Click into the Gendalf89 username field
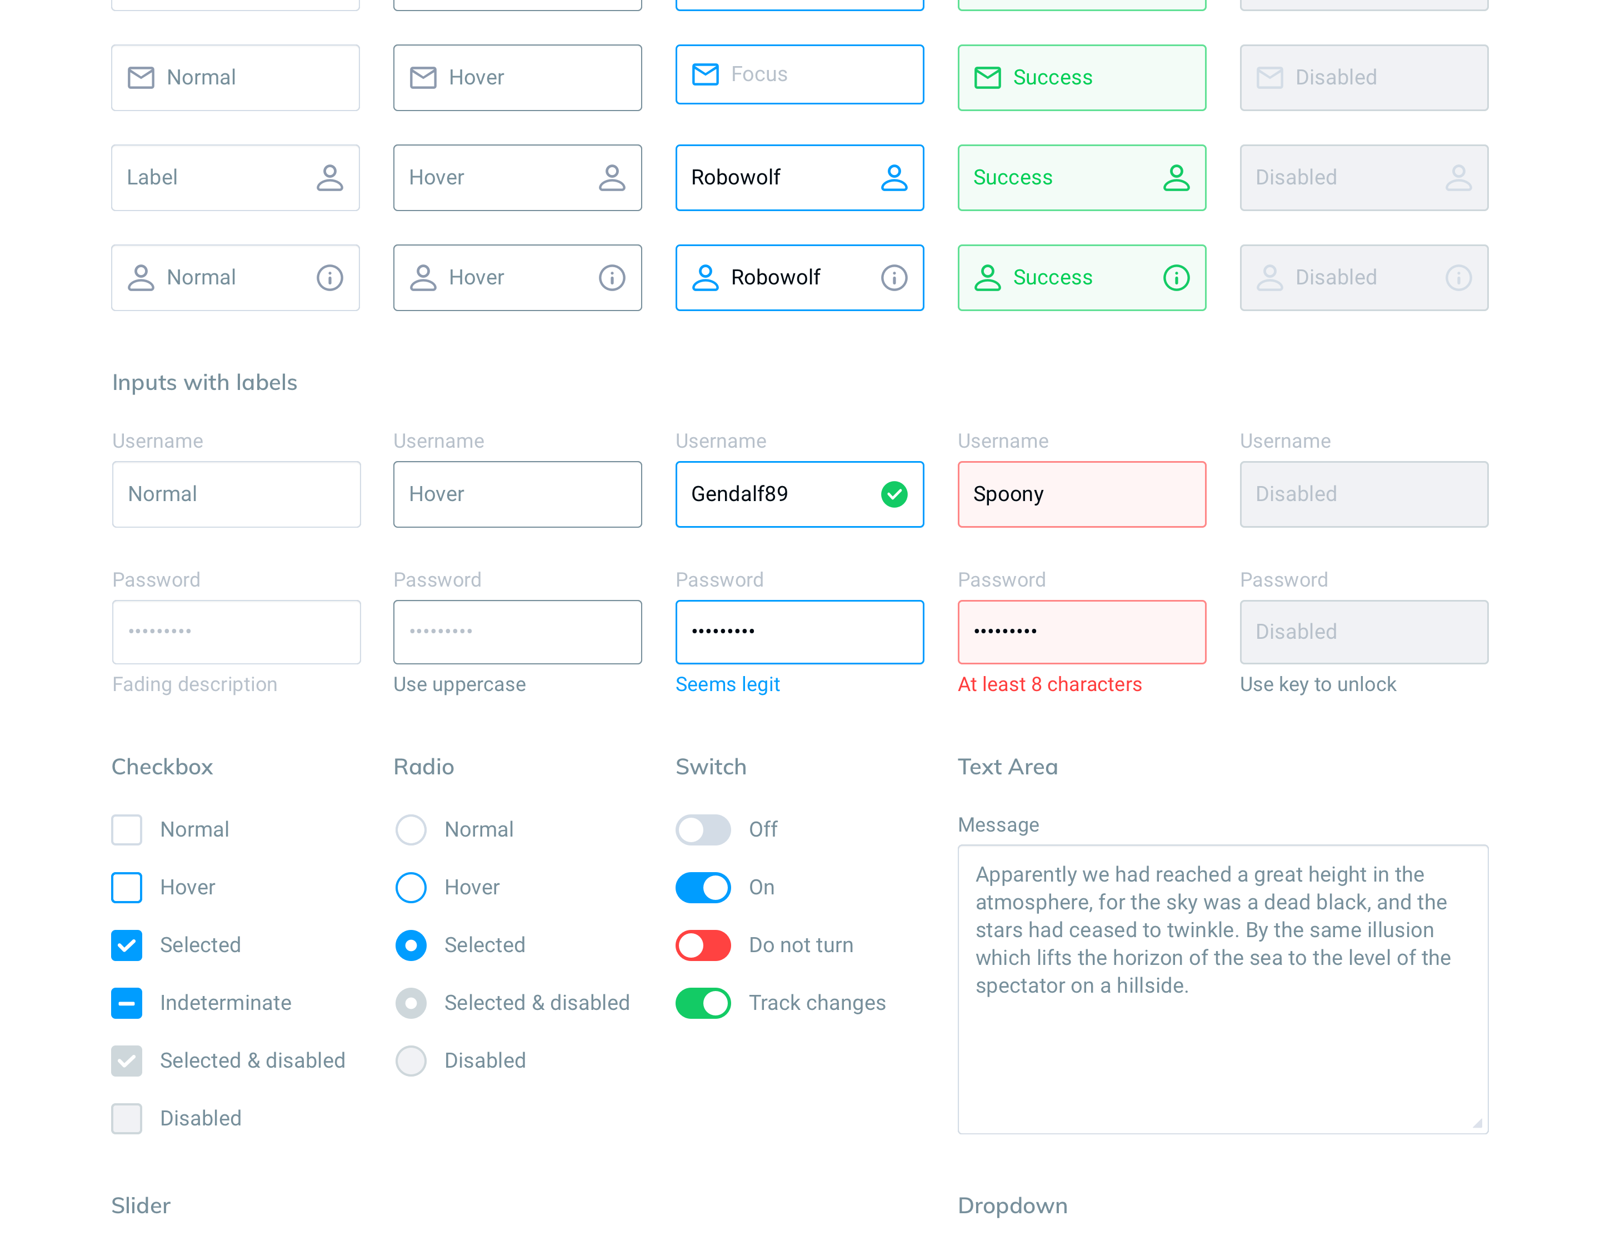1600x1251 pixels. [x=799, y=494]
